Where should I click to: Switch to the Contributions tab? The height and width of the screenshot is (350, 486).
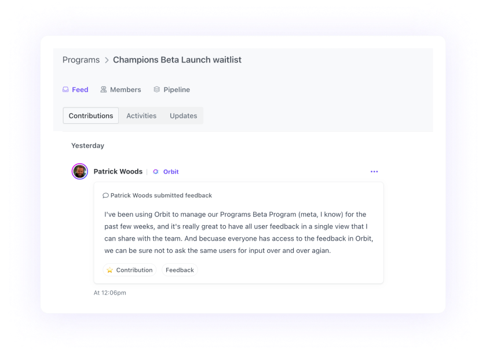[91, 116]
